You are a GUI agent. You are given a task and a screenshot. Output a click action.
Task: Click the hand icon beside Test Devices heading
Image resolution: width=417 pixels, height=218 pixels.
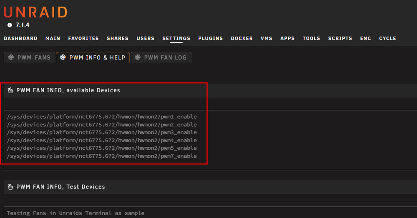(10, 187)
